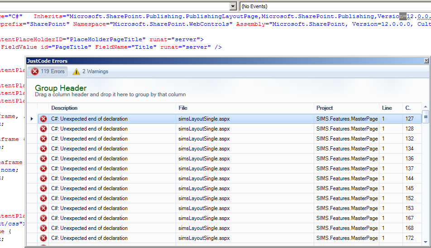Click error icon for row with column 167
Screen dimensions: 431x248
point(43,218)
